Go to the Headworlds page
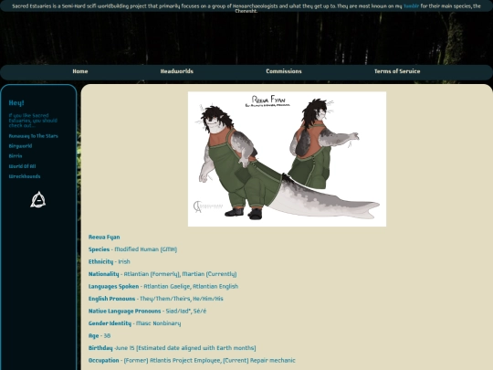Screen dimensions: 493x370 177,71
